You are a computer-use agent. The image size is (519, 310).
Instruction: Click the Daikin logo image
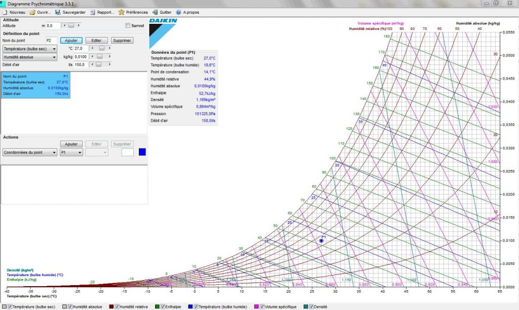163,33
